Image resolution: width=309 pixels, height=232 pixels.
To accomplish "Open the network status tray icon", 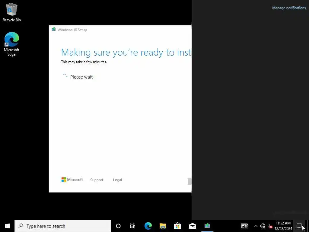I will coord(263,226).
